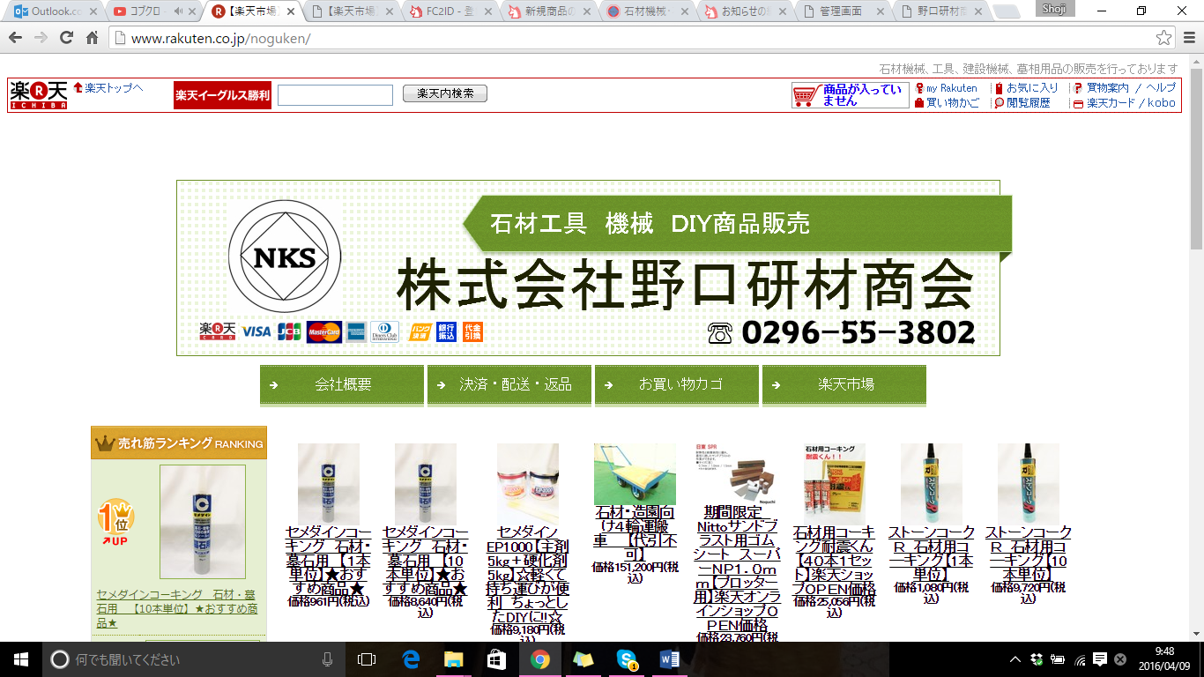Open the 閲覧履歴 link
Viewport: 1204px width, 677px height.
tap(1028, 103)
